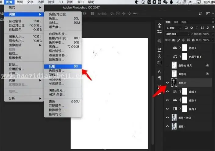Screen dimensions: 215x151
Task: Click mask link icon on 色阶 1
Action: tap(180, 100)
